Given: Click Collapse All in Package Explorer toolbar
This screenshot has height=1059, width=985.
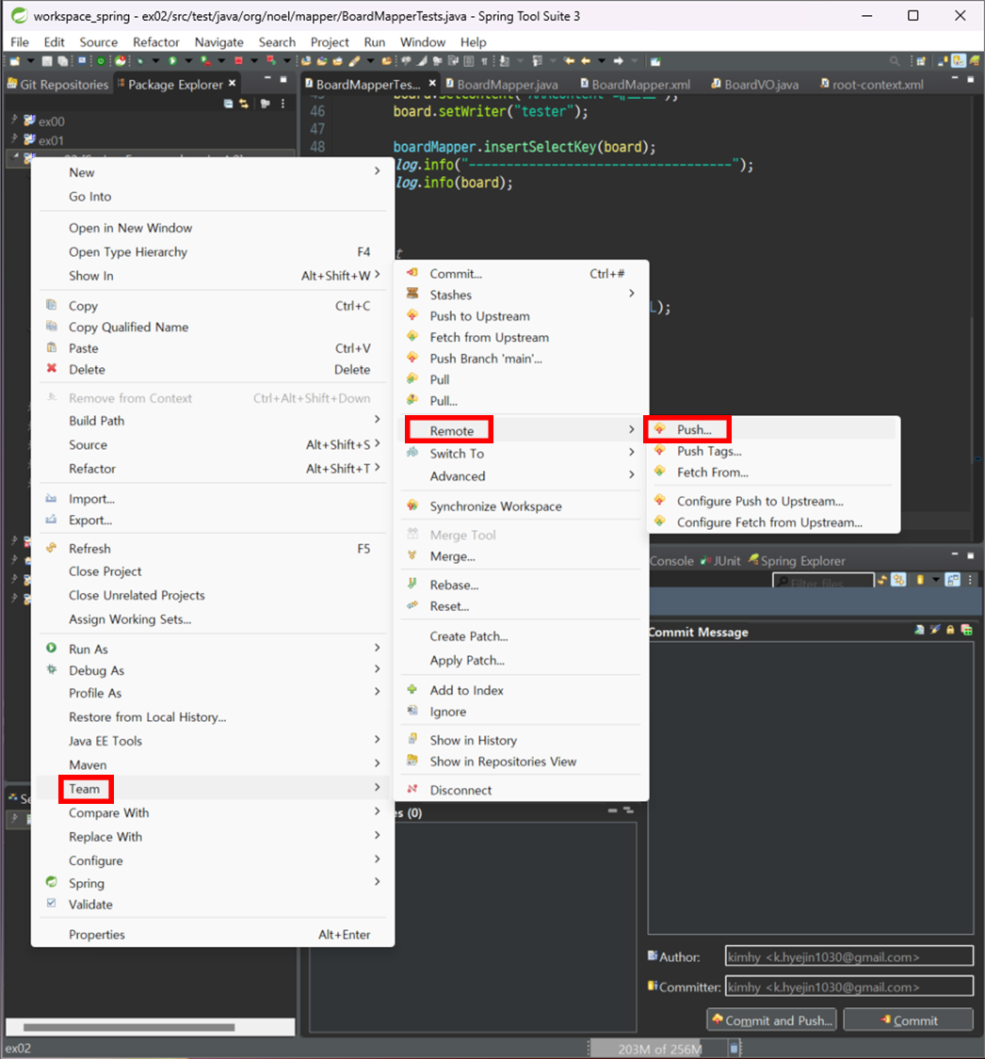Looking at the screenshot, I should (x=228, y=104).
